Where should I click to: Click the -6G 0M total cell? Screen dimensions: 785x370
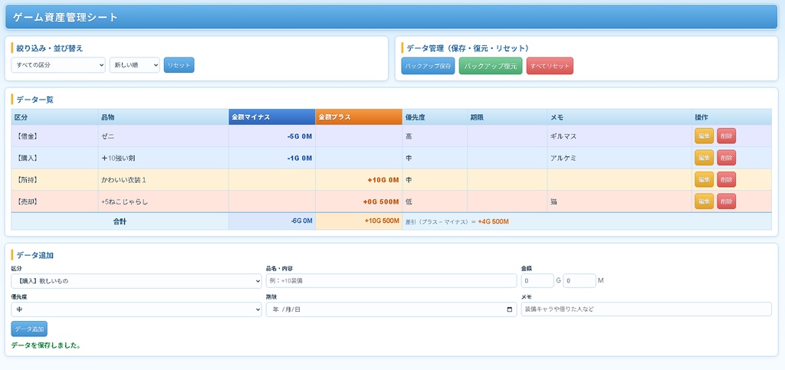[272, 221]
